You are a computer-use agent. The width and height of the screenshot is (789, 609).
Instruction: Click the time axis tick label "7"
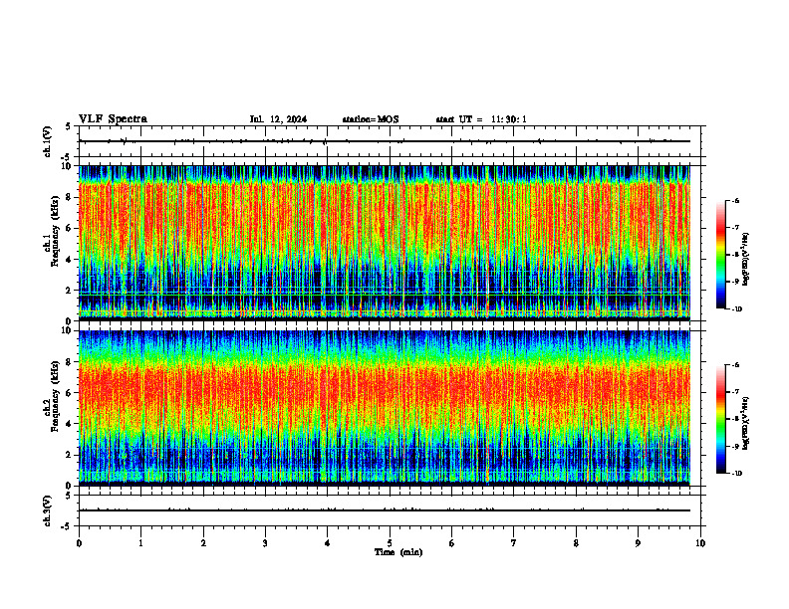514,543
